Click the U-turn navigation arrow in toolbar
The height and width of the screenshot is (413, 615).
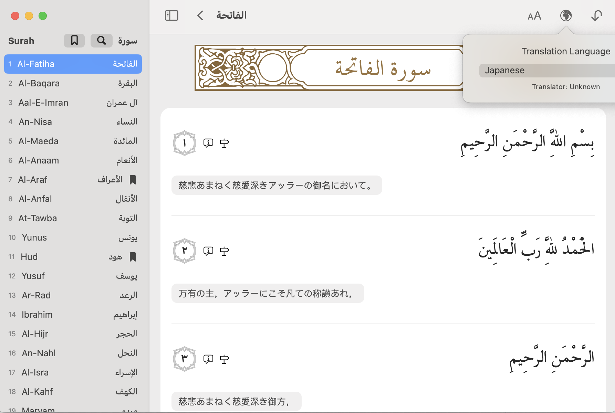pyautogui.click(x=596, y=15)
